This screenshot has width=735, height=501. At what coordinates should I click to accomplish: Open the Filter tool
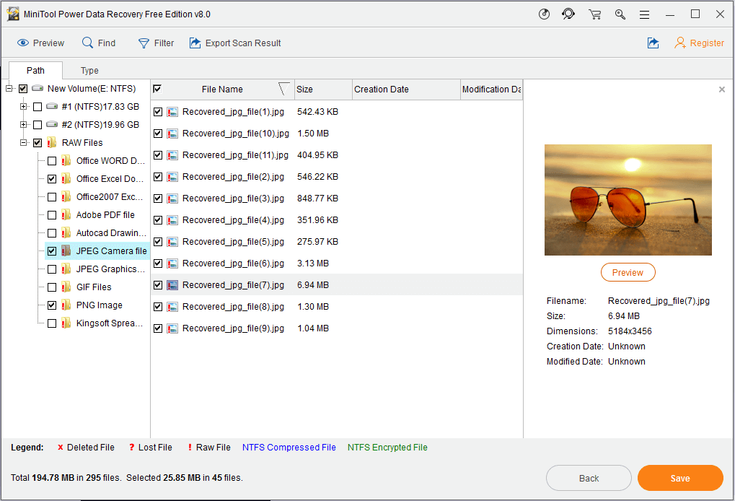tap(156, 43)
